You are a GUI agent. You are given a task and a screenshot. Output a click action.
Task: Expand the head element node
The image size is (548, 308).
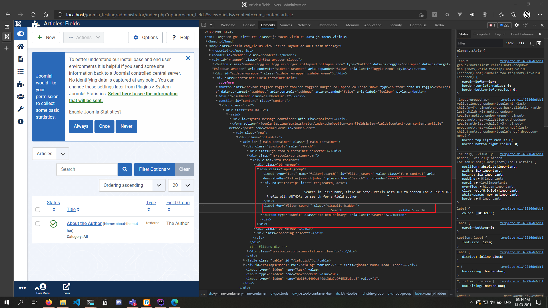pos(206,41)
